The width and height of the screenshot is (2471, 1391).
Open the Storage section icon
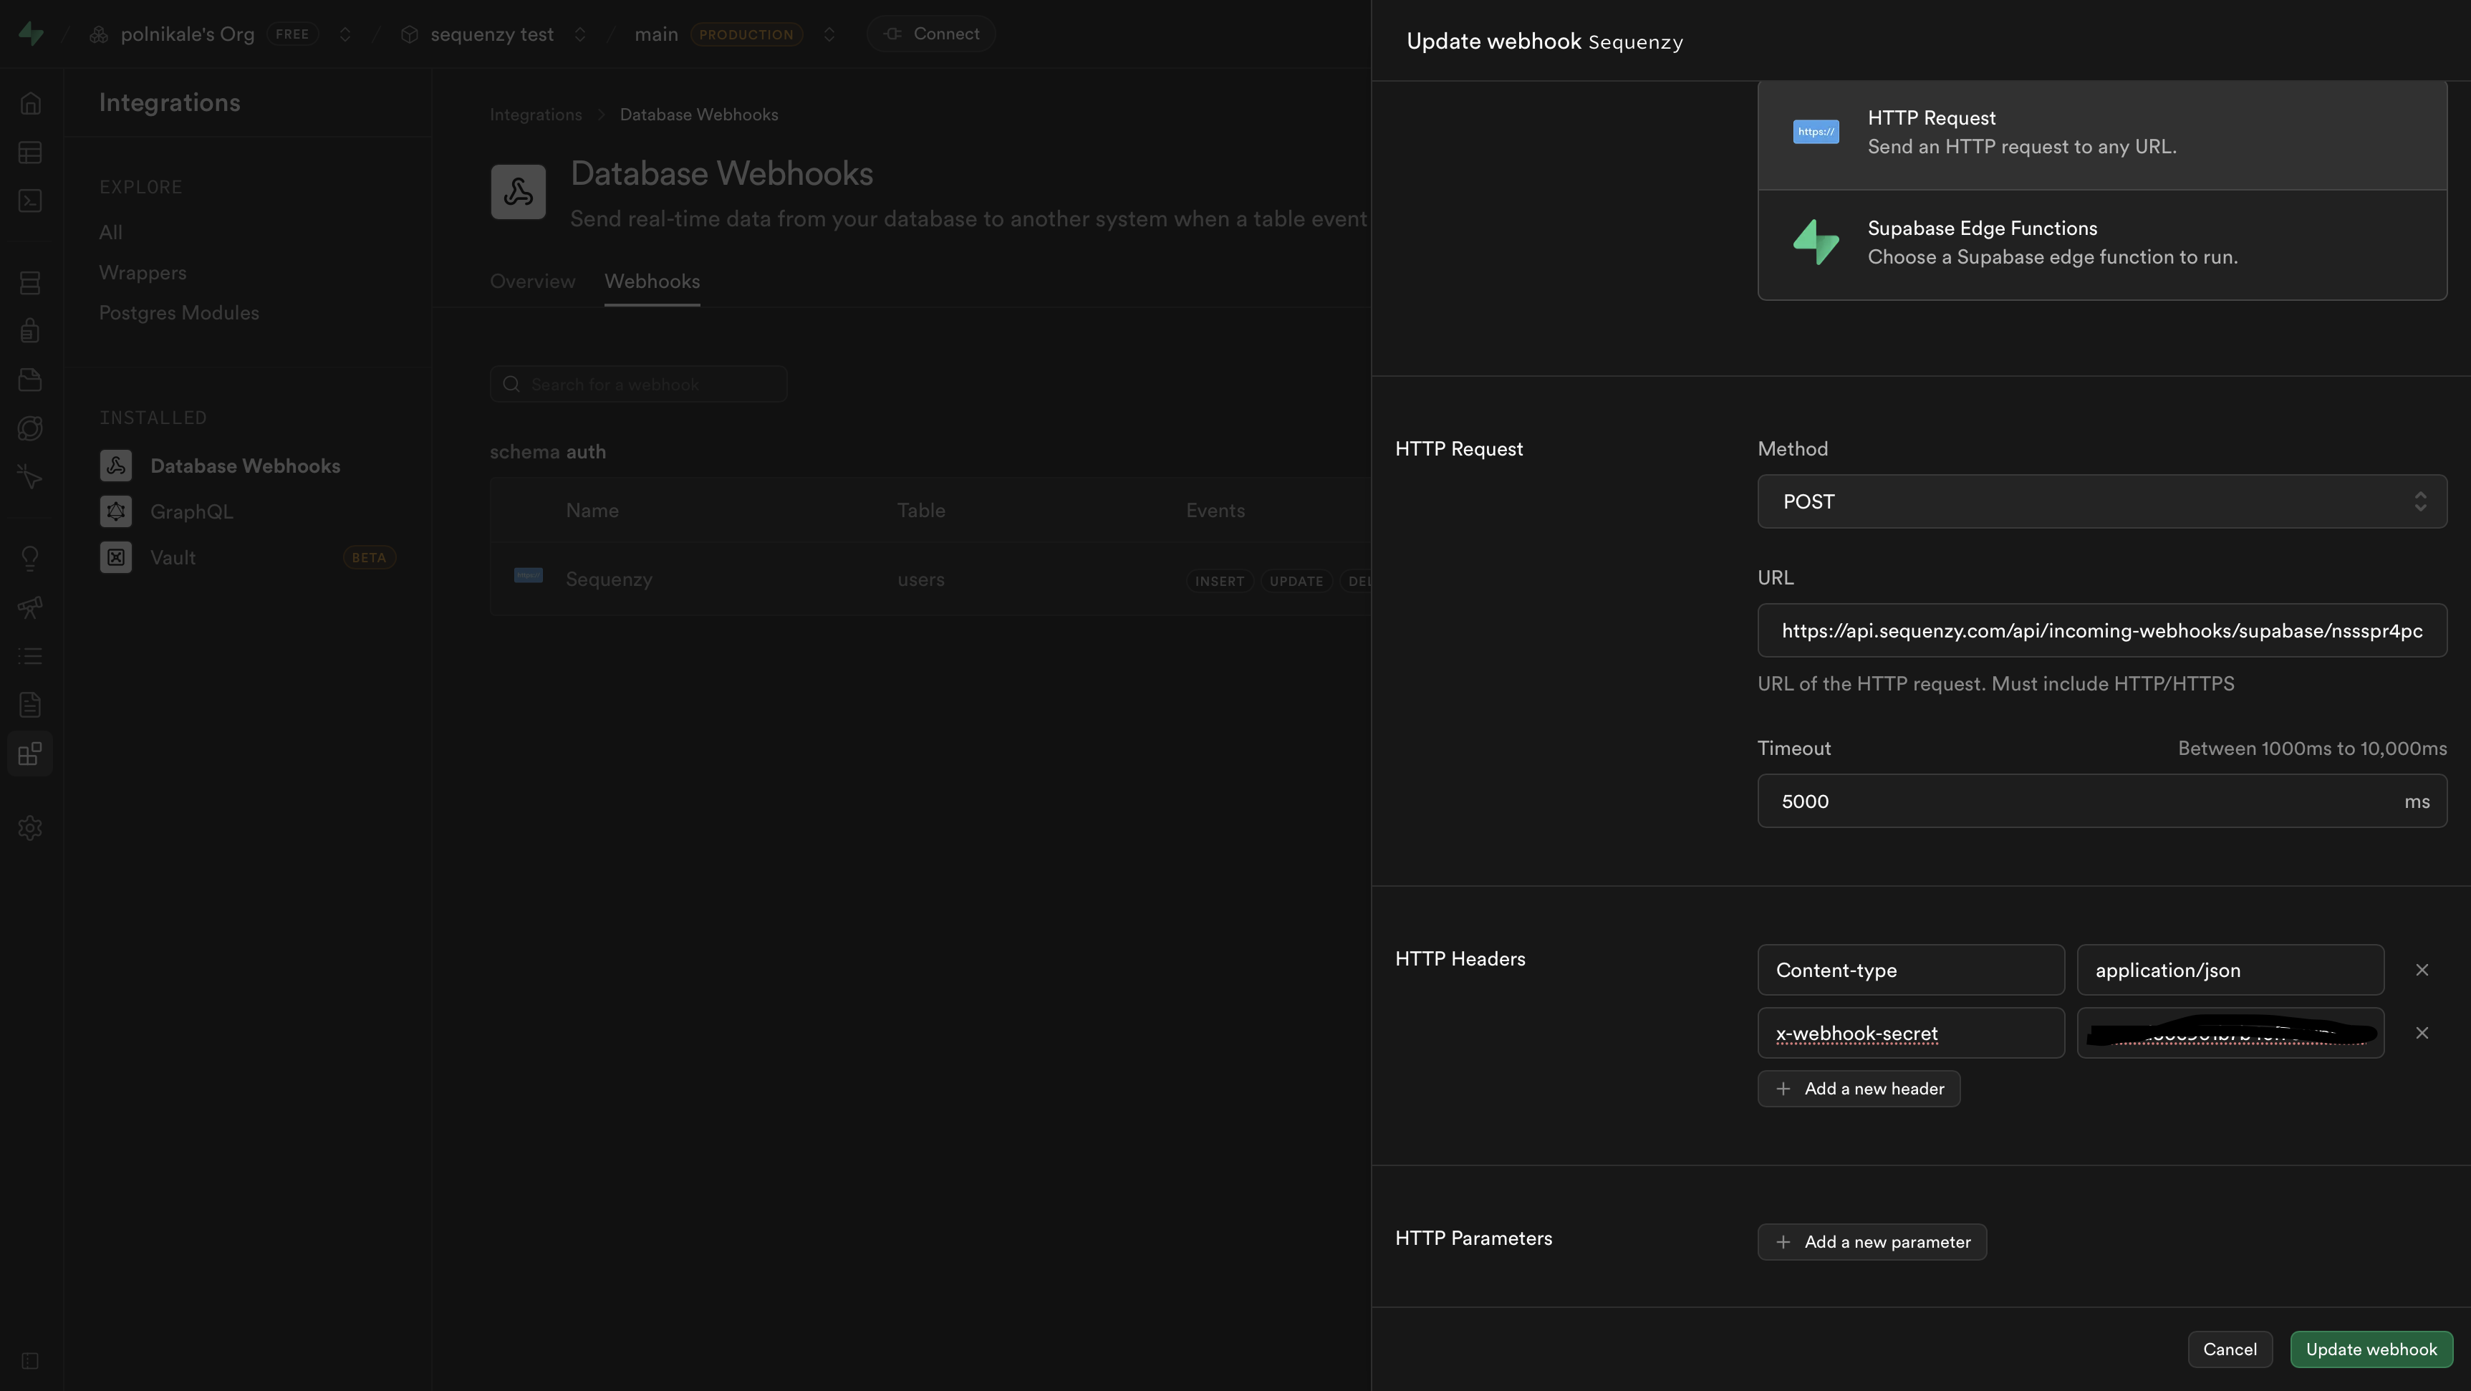(x=30, y=379)
